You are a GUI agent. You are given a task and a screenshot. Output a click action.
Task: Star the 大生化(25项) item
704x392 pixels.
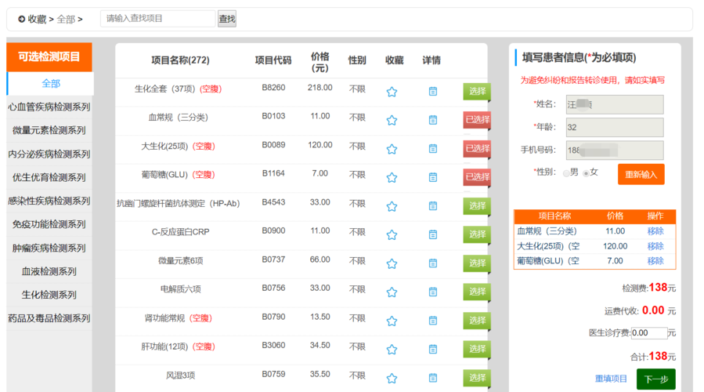pyautogui.click(x=392, y=149)
